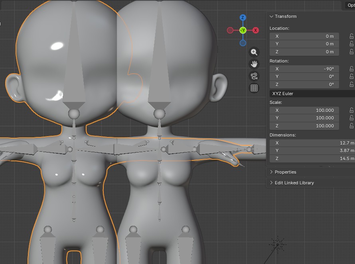Toggle the lock for Scale Z
The height and width of the screenshot is (264, 355).
tap(351, 126)
